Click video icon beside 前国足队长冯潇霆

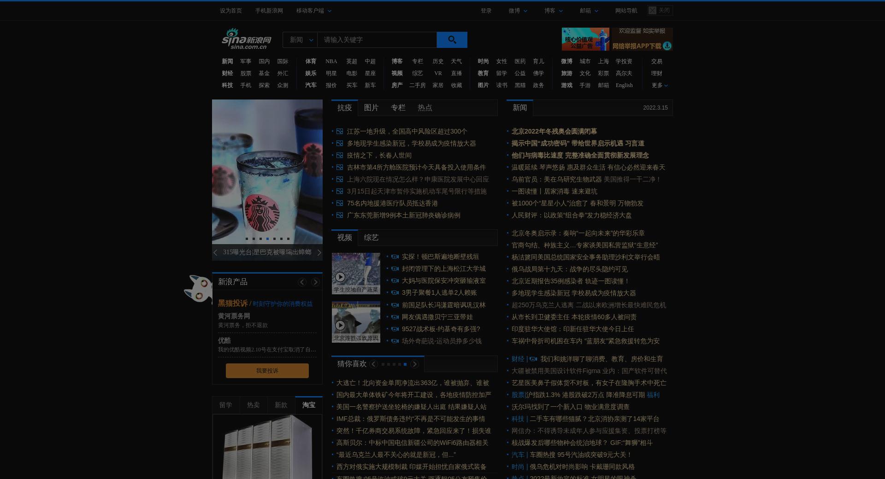click(x=395, y=305)
